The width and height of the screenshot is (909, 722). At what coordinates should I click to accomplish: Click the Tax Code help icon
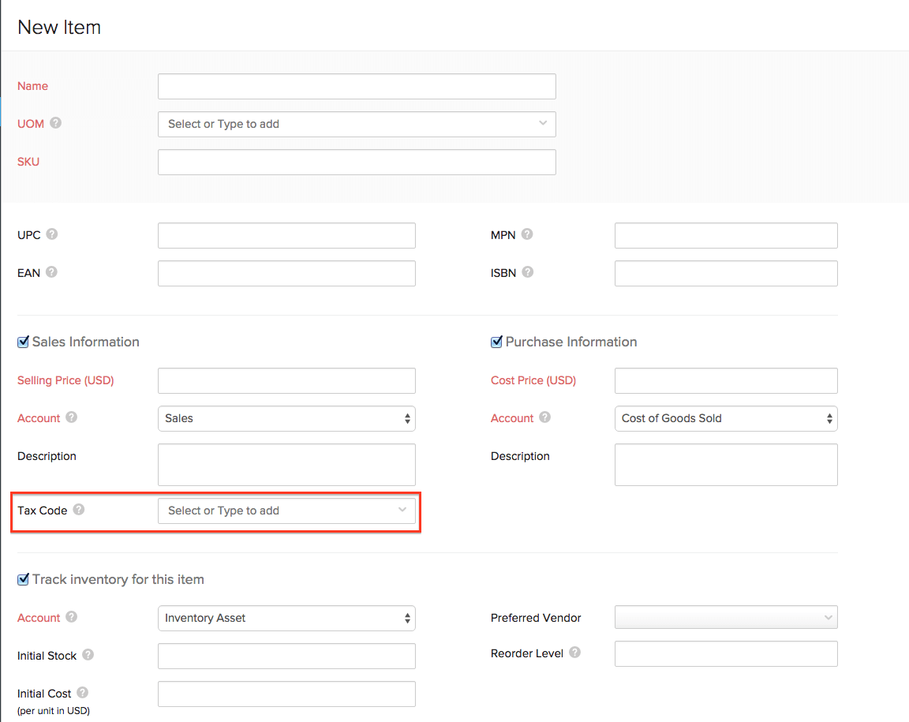79,510
